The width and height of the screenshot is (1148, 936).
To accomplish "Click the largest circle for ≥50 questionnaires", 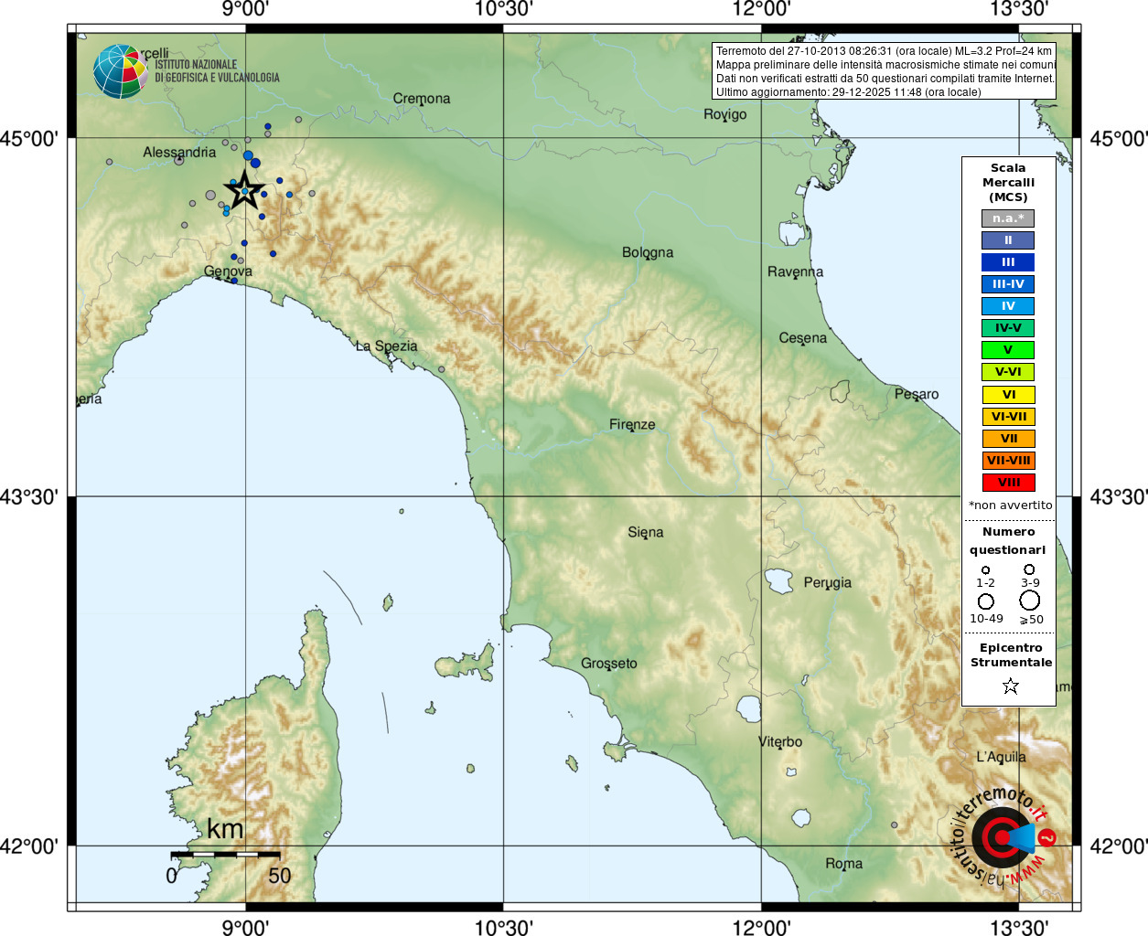I will pos(1030,601).
